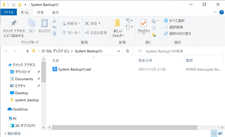Click 選択の切り替え (Invert selection)
The width and height of the screenshot is (225, 137).
click(177, 34)
